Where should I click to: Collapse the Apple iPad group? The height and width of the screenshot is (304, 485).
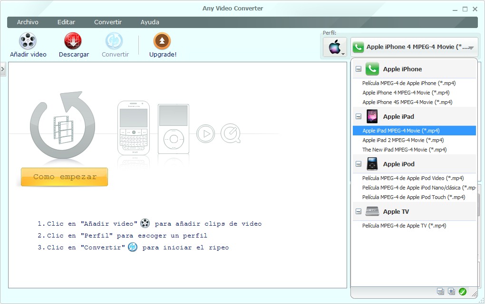tap(359, 116)
